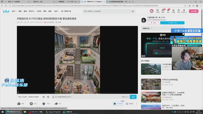Open the 番剧 navigation link

tap(20, 11)
